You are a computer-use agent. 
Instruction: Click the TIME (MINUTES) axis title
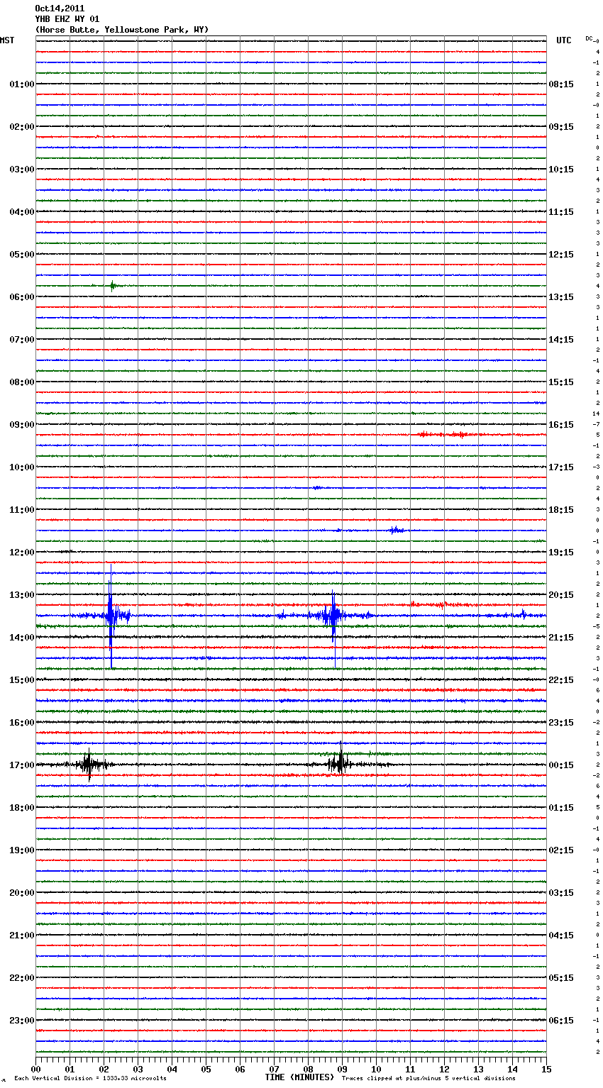[299, 1077]
